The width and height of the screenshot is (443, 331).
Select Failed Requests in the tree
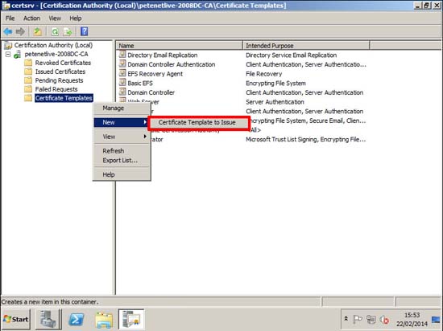tap(56, 89)
